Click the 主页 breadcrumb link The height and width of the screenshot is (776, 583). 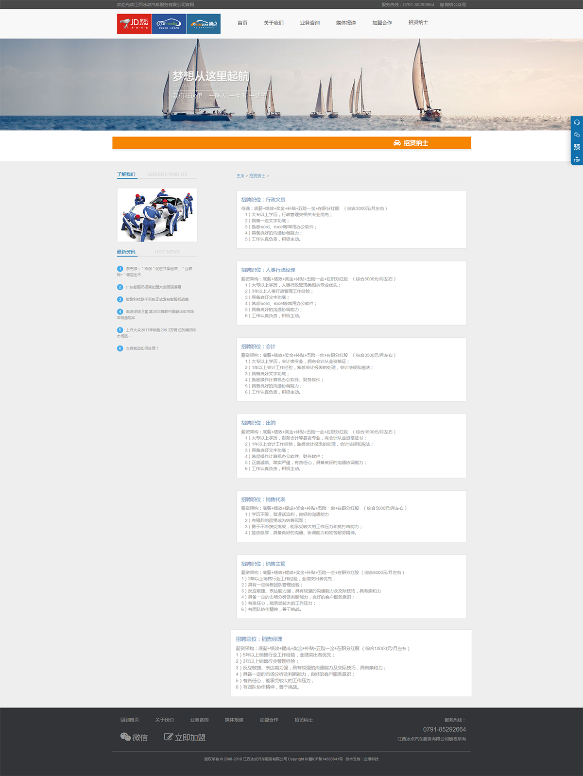point(240,176)
